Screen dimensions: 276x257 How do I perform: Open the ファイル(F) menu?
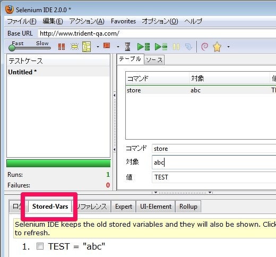(22, 21)
